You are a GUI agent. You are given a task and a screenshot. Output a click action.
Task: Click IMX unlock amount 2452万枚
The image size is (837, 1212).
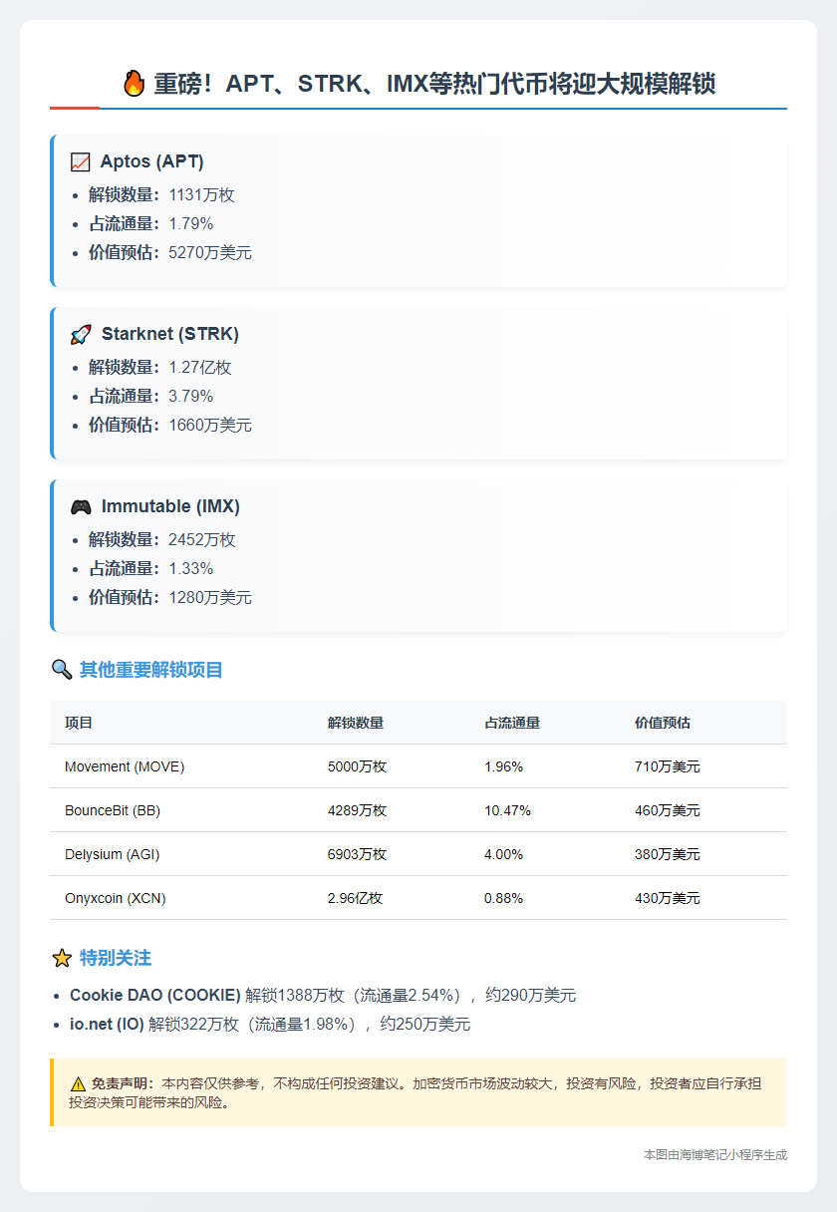click(x=202, y=540)
